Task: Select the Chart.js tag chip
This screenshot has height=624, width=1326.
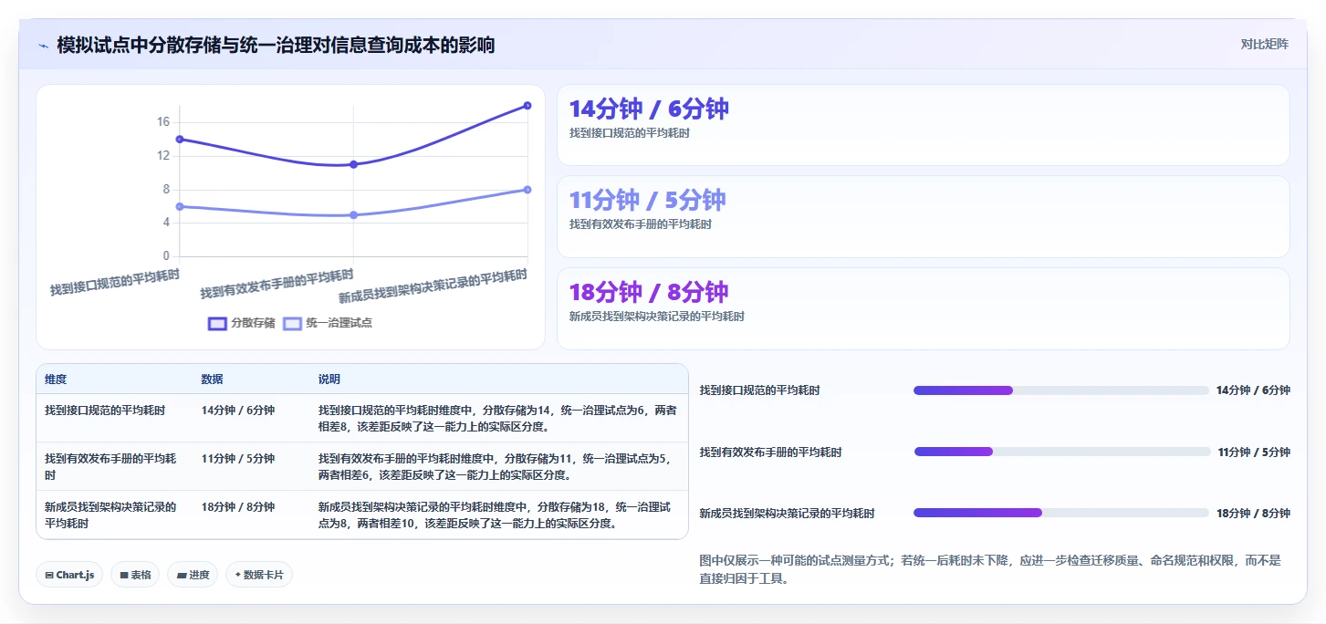Action: [69, 575]
